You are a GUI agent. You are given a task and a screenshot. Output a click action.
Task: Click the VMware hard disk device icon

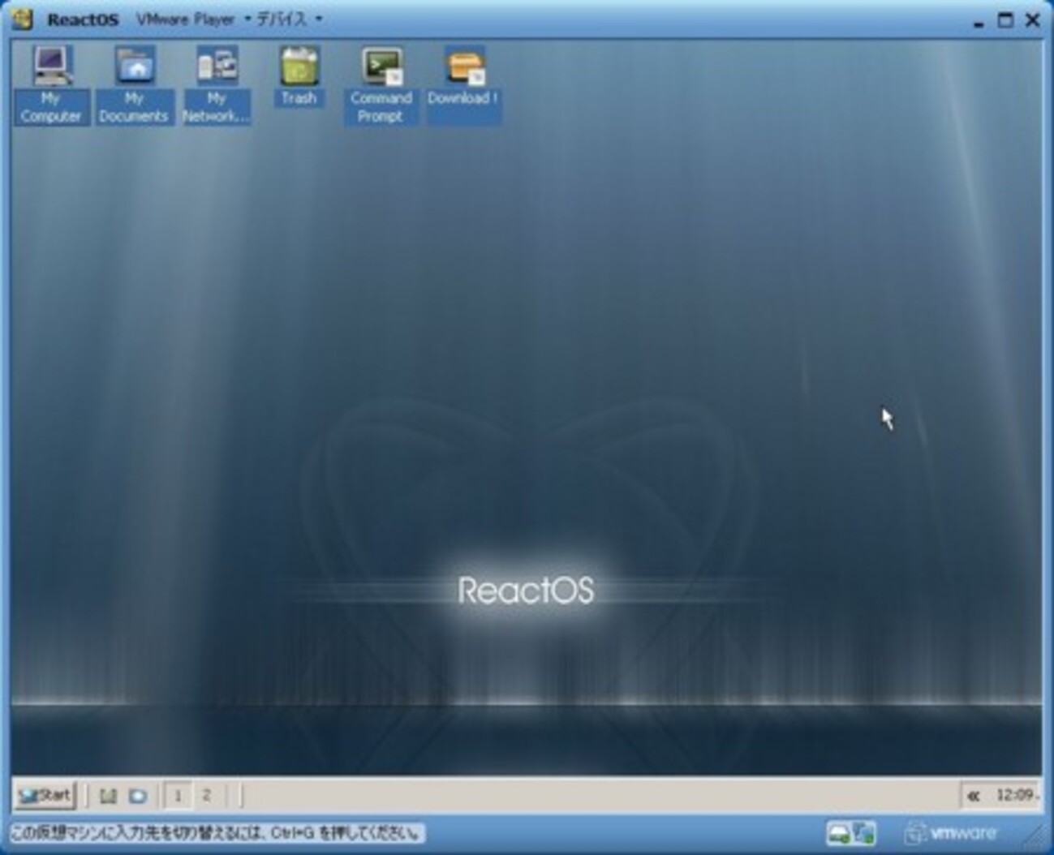tap(839, 833)
